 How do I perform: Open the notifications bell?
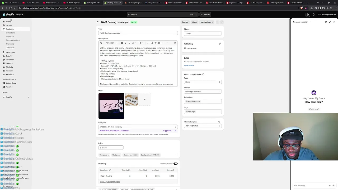click(313, 15)
